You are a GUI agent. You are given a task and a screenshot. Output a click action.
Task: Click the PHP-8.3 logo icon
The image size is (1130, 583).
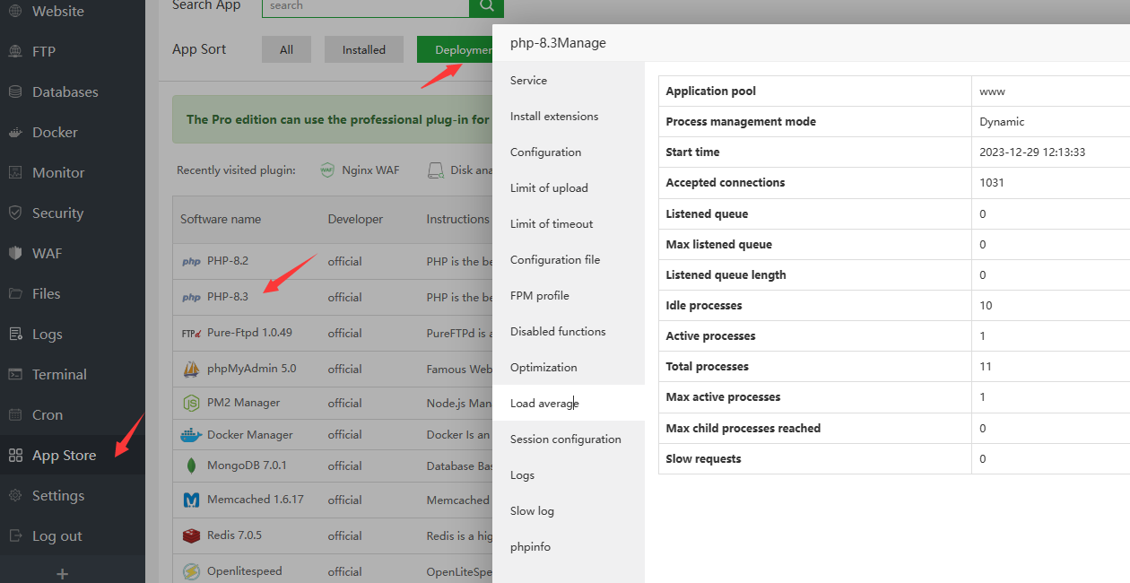pyautogui.click(x=191, y=298)
